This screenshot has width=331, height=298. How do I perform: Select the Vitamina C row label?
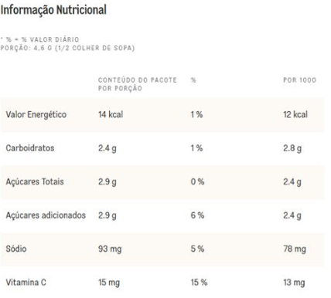tap(26, 283)
